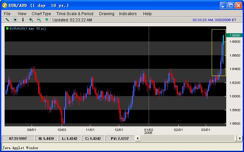Click the 1.5800 price axis label
The height and width of the screenshot is (152, 244).
235,110
